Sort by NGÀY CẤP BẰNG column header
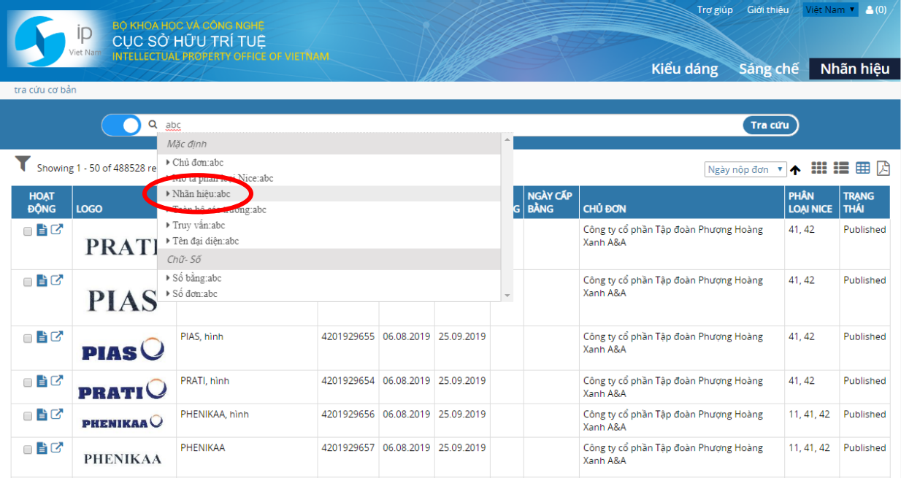 pos(550,202)
